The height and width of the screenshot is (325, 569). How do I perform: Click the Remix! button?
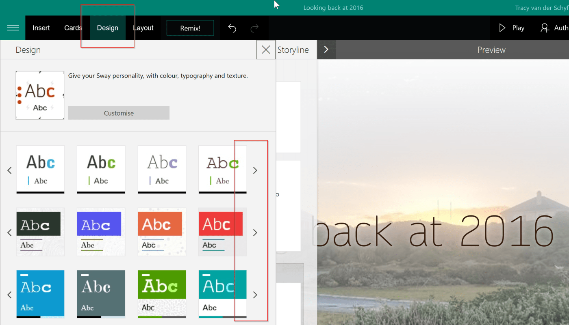[190, 28]
